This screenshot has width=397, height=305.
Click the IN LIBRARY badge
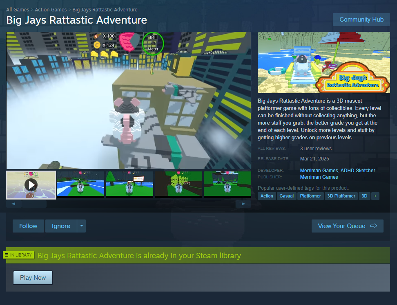[18, 255]
